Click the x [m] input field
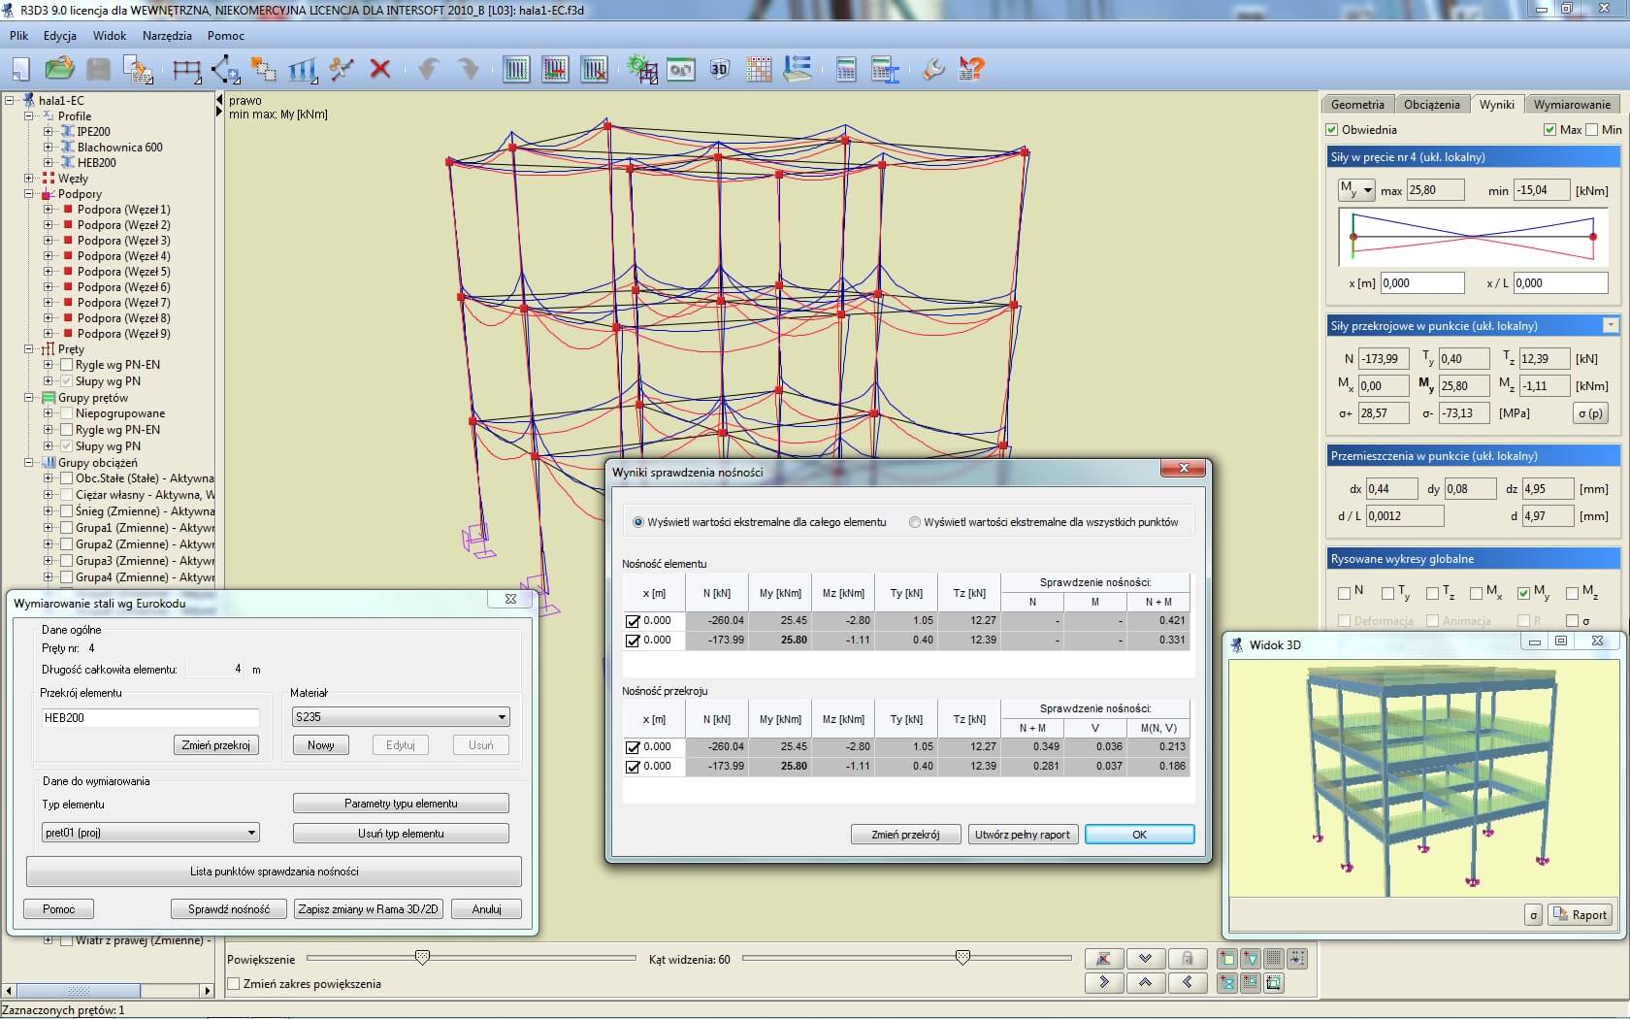The image size is (1630, 1019). click(1421, 283)
